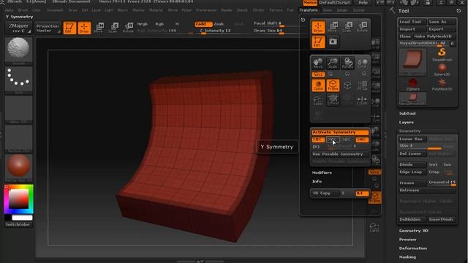
Task: Toggle X axis symmetry button
Action: coord(318,140)
